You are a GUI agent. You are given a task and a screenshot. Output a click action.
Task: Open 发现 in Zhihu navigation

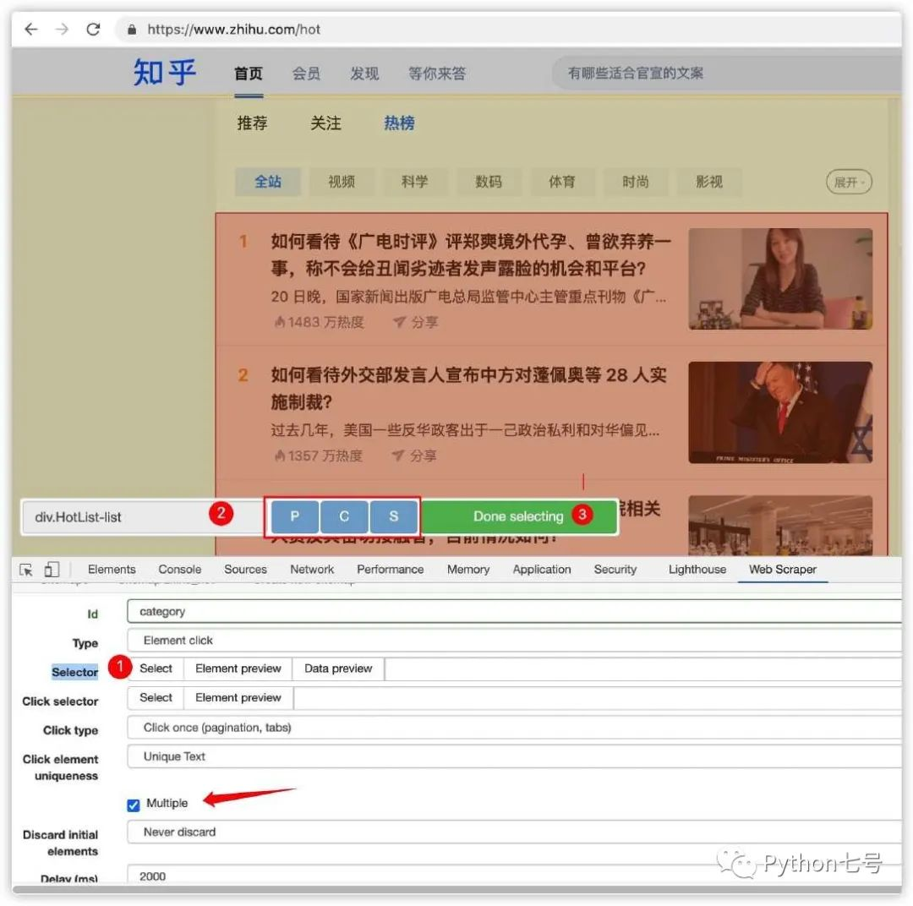click(364, 74)
